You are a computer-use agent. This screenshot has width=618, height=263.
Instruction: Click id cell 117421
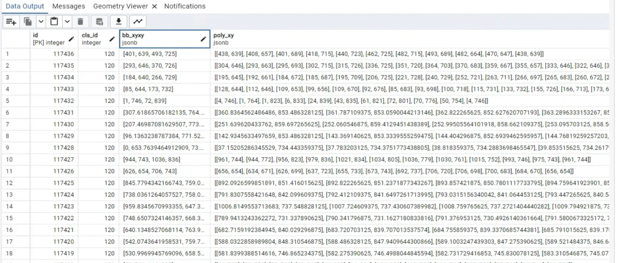point(54,230)
